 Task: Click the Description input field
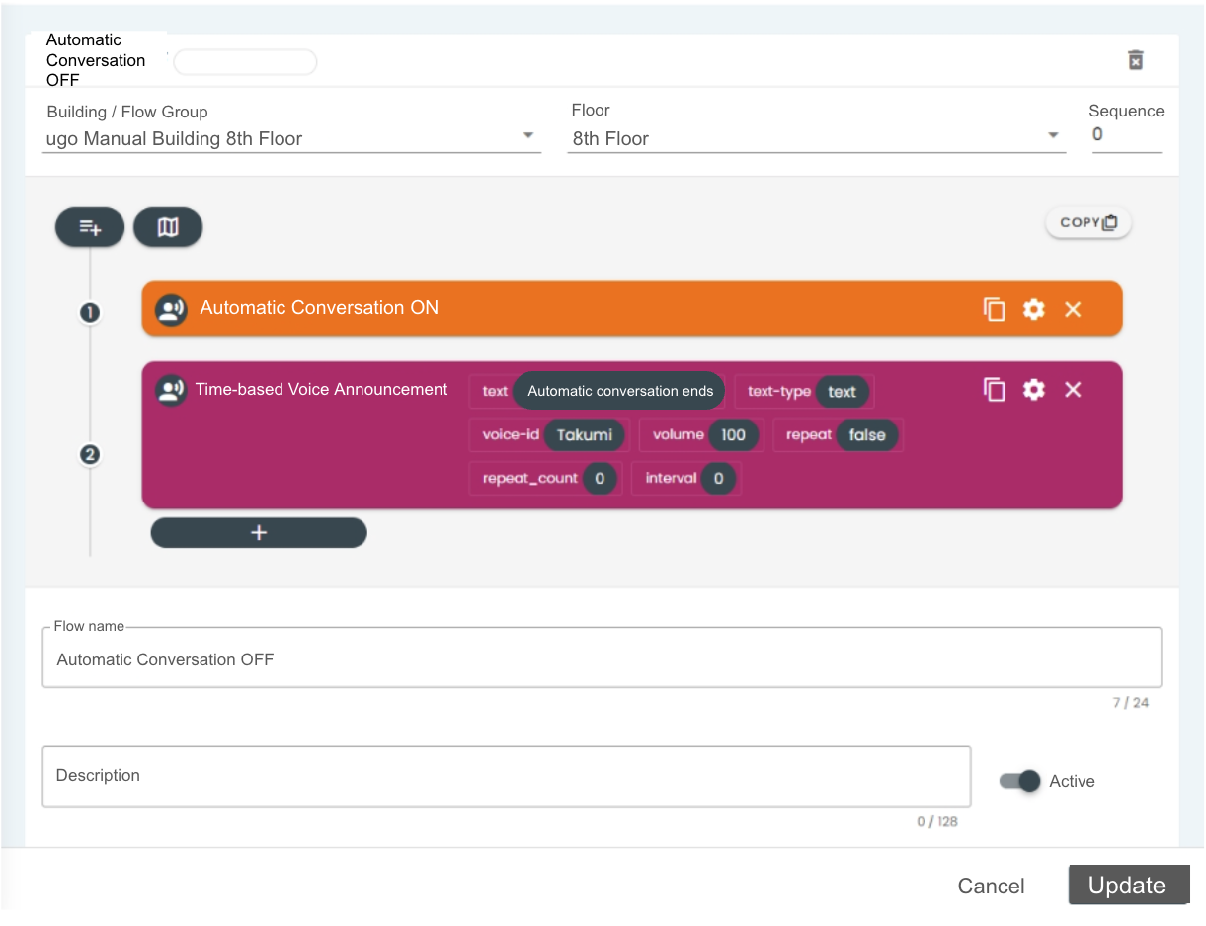[507, 776]
